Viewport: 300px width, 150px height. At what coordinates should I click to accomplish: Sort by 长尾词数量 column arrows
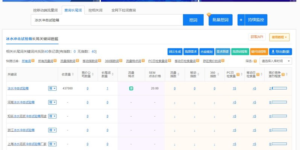tap(112, 74)
